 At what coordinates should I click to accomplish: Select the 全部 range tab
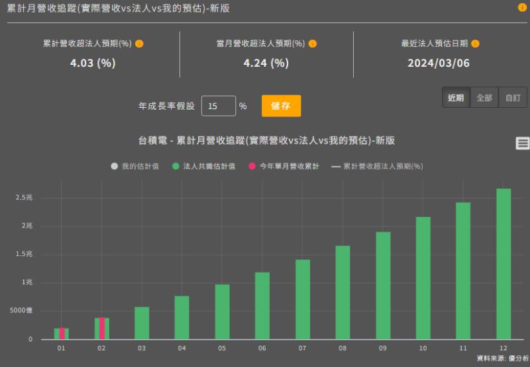[484, 97]
